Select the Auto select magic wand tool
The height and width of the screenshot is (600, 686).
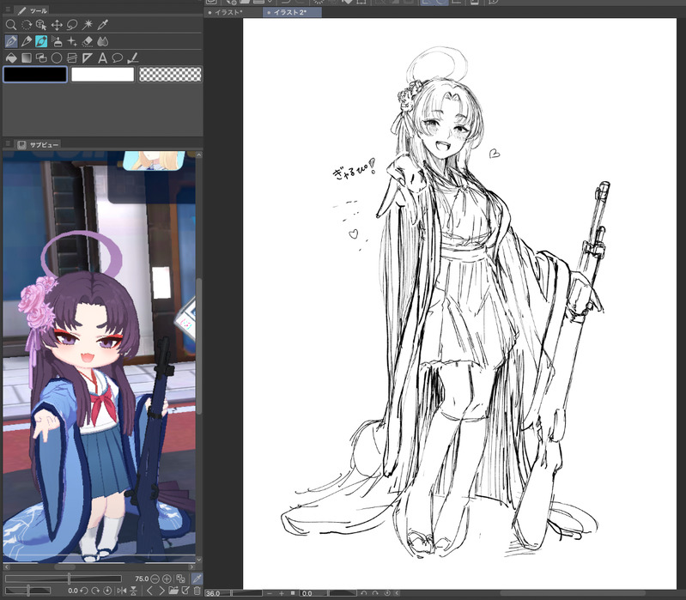tap(88, 25)
